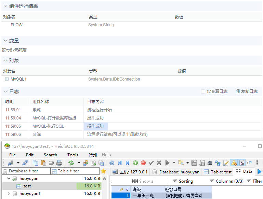Collapse the 组件运行结果 section
263x199 pixels.
(x=5, y=6)
